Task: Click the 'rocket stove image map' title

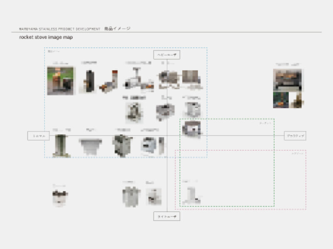Action: click(x=46, y=37)
